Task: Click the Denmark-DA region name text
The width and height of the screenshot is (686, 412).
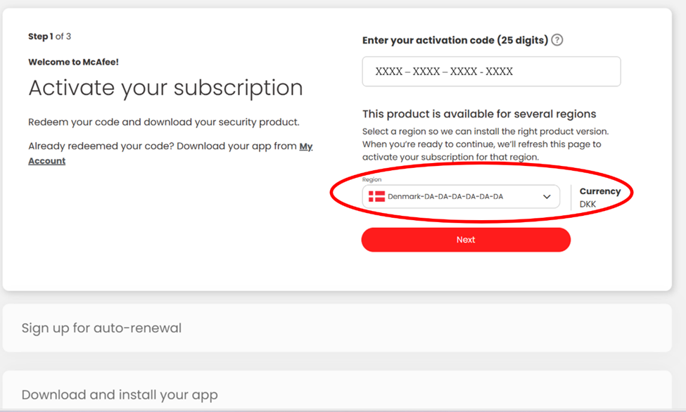Action: 445,197
